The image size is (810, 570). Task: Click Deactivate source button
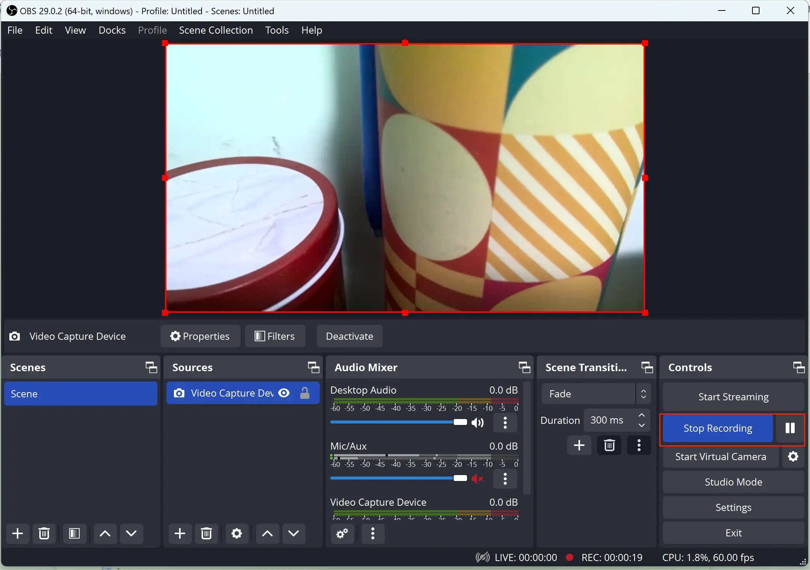tap(350, 336)
